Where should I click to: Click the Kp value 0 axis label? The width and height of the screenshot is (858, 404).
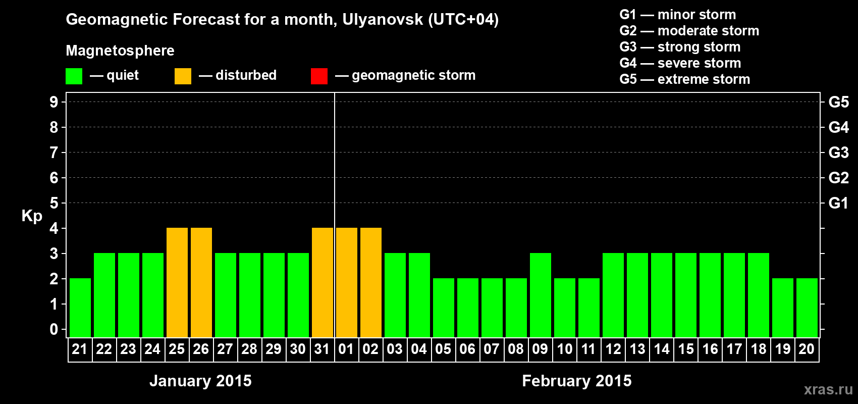pos(54,329)
